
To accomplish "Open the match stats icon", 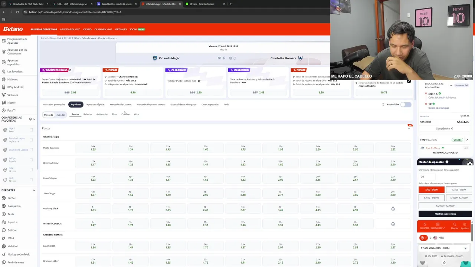I will click(230, 58).
